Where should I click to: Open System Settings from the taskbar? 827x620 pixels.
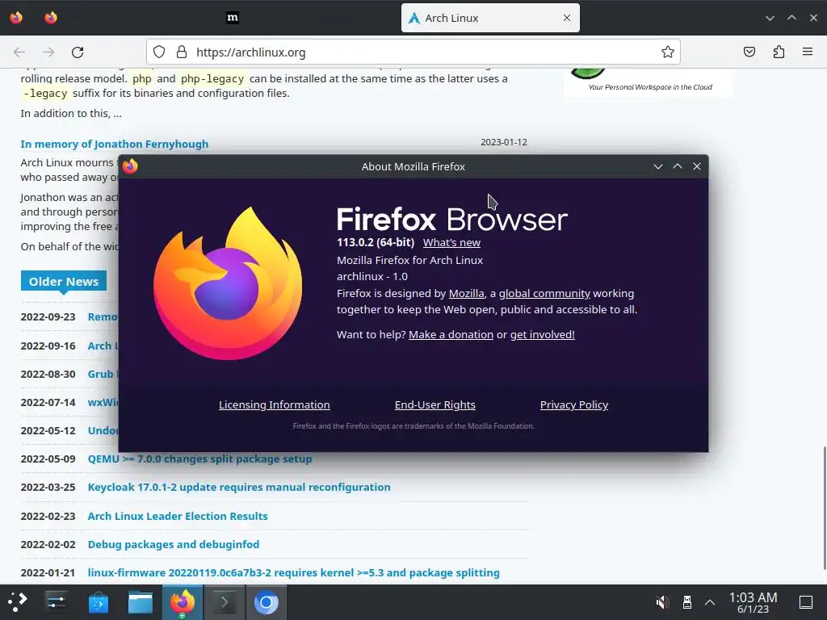[x=56, y=602]
